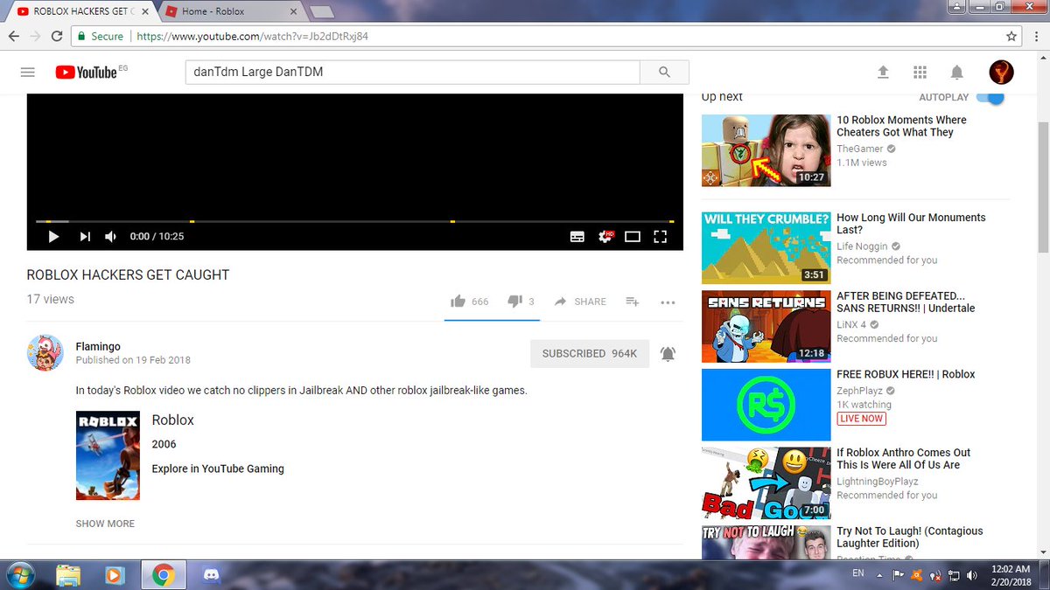Open Try Not To Laugh video title
The image size is (1050, 590).
tap(910, 537)
